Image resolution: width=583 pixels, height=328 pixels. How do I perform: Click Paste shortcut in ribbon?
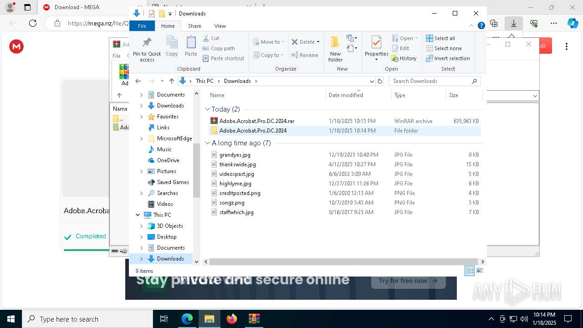point(223,58)
